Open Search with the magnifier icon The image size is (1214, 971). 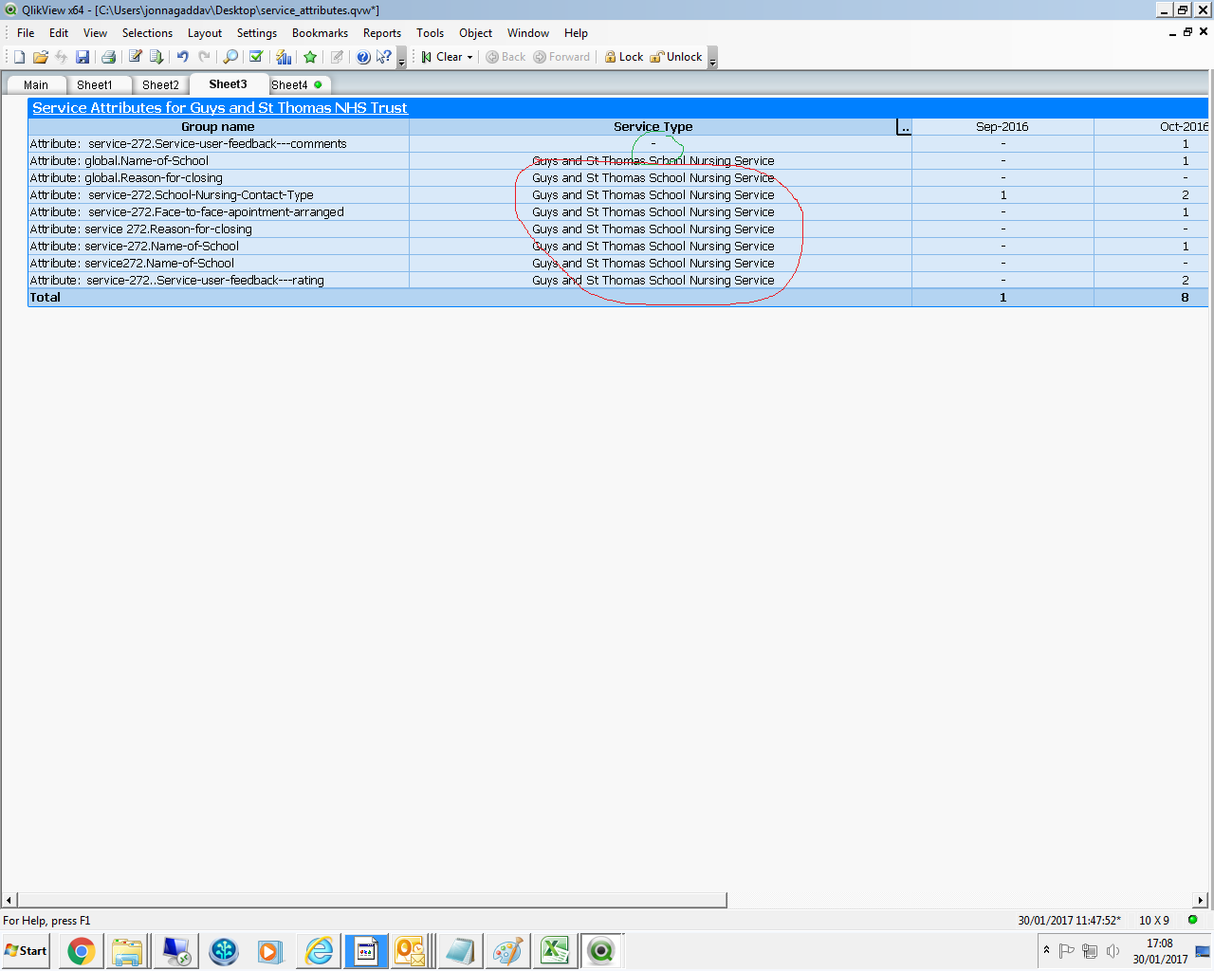pyautogui.click(x=230, y=57)
